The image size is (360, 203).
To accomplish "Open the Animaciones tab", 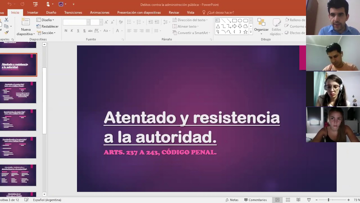I will (100, 12).
